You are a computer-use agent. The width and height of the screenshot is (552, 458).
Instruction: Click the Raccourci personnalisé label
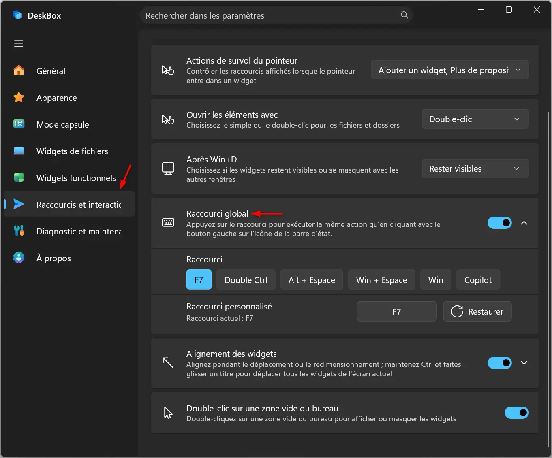pos(229,306)
